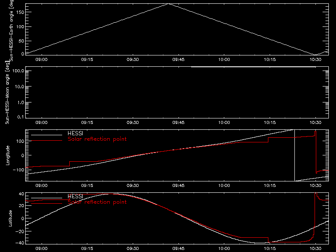
Task: Click the Sun-HESSI-Moon angle axis title
Action: pyautogui.click(x=8, y=92)
